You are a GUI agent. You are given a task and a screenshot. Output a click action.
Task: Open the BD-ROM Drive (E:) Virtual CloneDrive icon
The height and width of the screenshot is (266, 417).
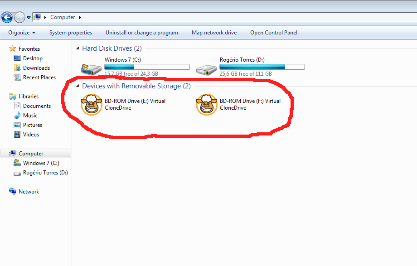pos(92,105)
